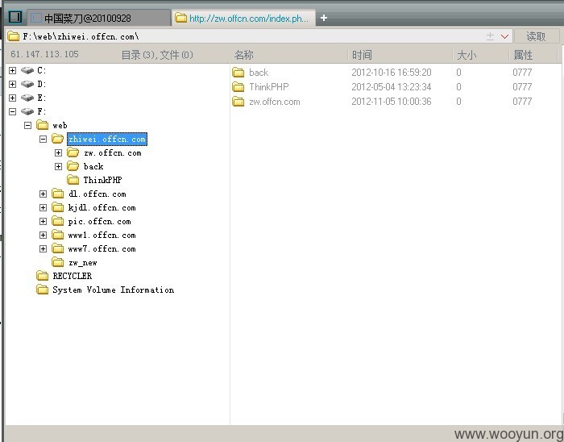Click the pic.offcn.com folder icon
Image resolution: width=564 pixels, height=442 pixels.
point(57,221)
